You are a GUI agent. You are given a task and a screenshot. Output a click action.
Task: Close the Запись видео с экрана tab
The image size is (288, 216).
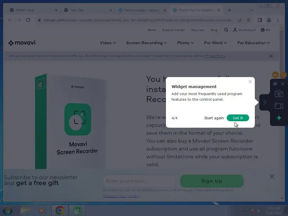[x=165, y=10]
